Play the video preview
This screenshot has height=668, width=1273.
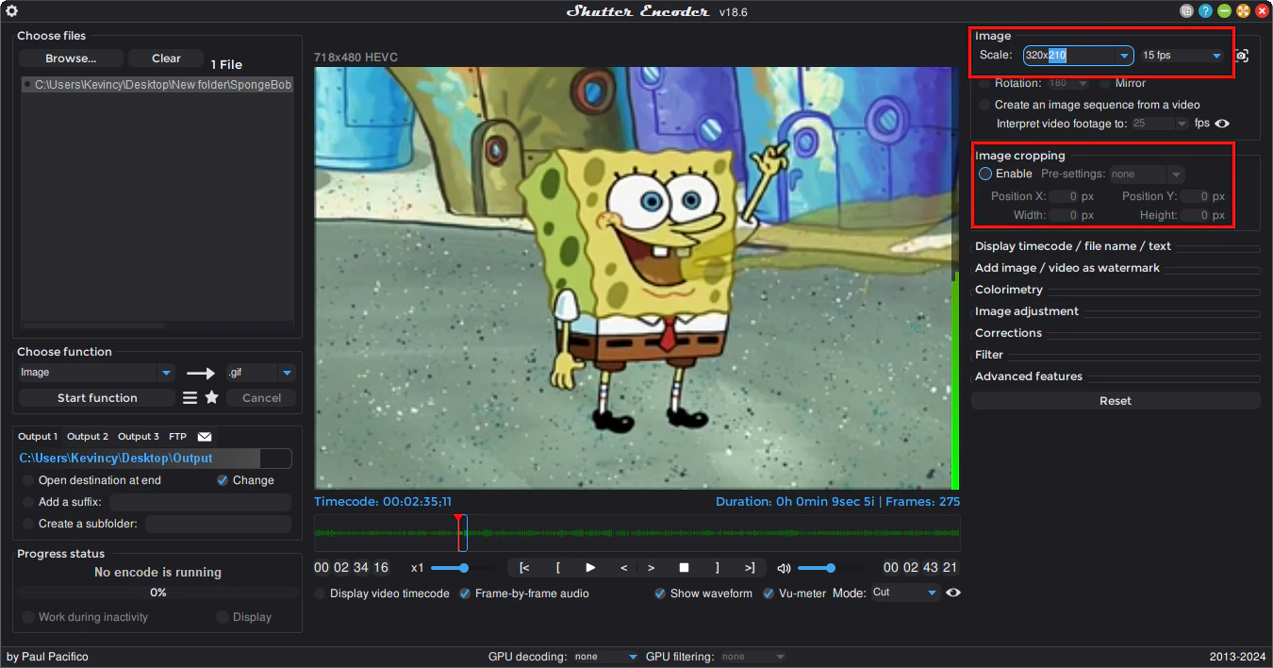590,567
